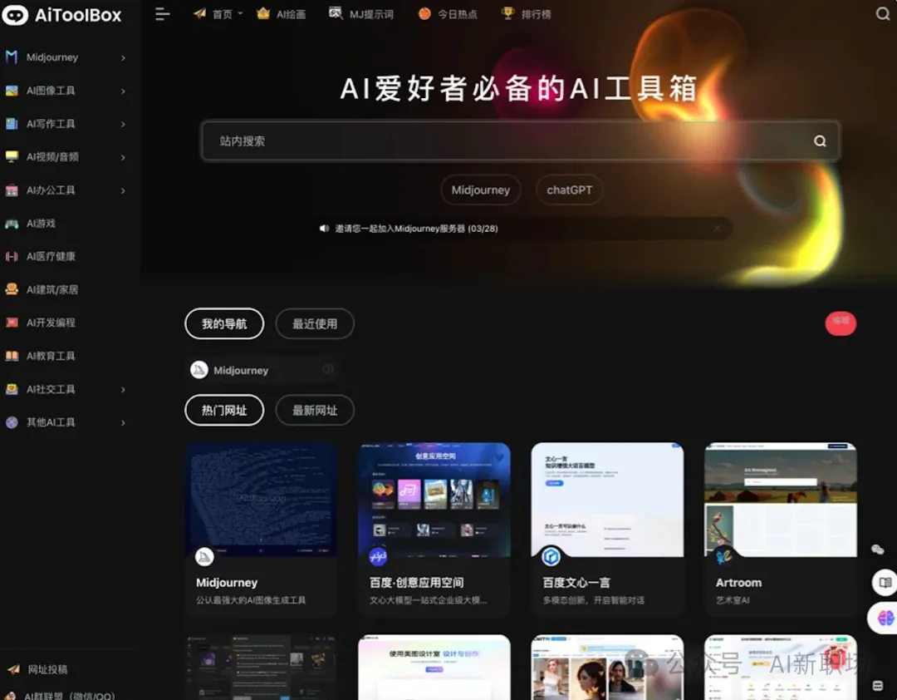897x700 pixels.
Task: Click the floating brain icon on the right edge
Action: tap(884, 618)
